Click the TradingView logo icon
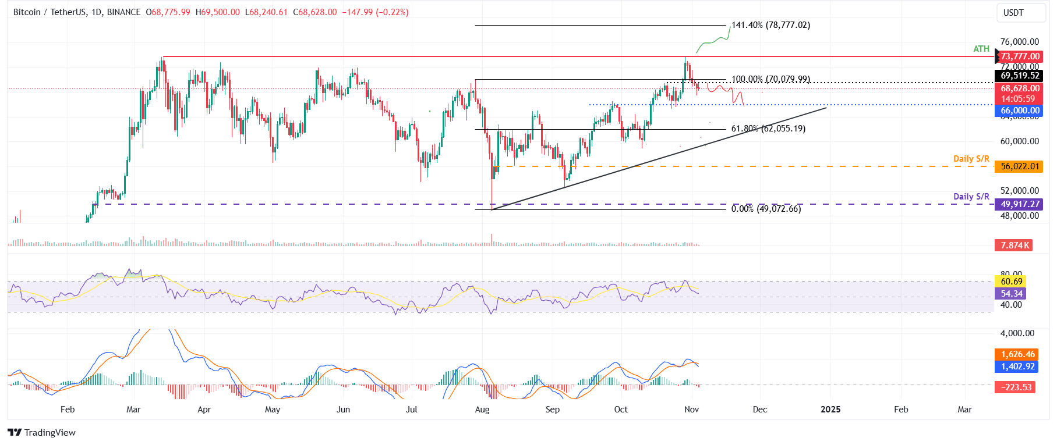 pyautogui.click(x=15, y=432)
